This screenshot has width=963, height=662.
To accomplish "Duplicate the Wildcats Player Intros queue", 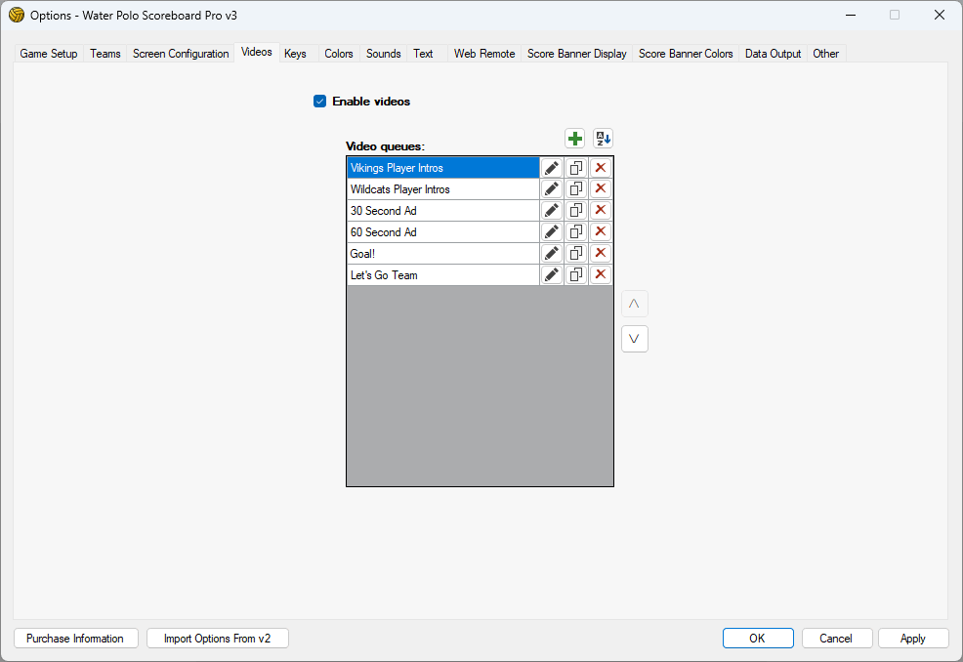I will 576,189.
